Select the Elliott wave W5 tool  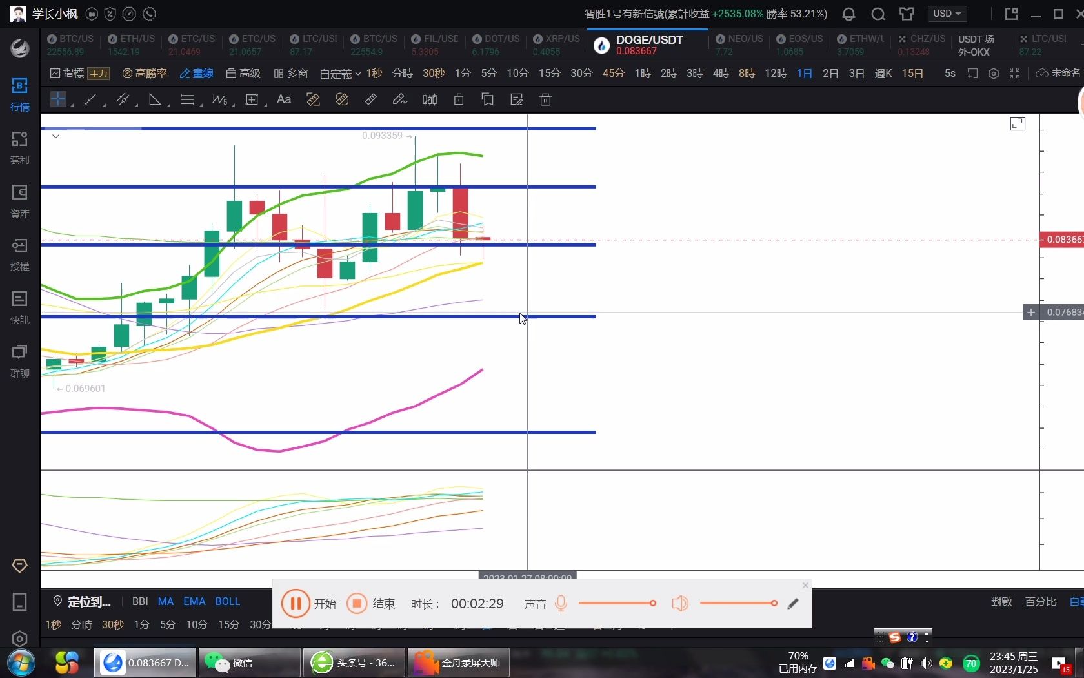[219, 99]
